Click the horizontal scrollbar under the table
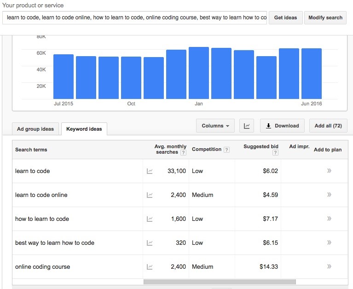 (x=220, y=282)
